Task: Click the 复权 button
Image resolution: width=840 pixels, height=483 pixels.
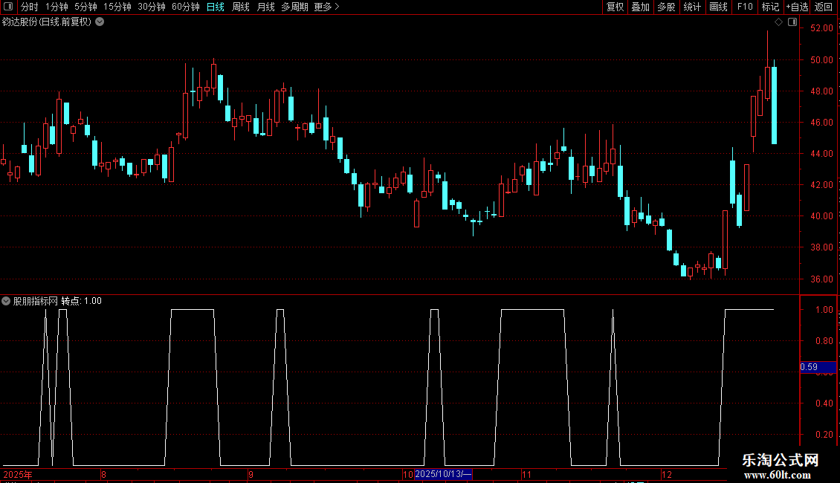Action: (x=615, y=7)
